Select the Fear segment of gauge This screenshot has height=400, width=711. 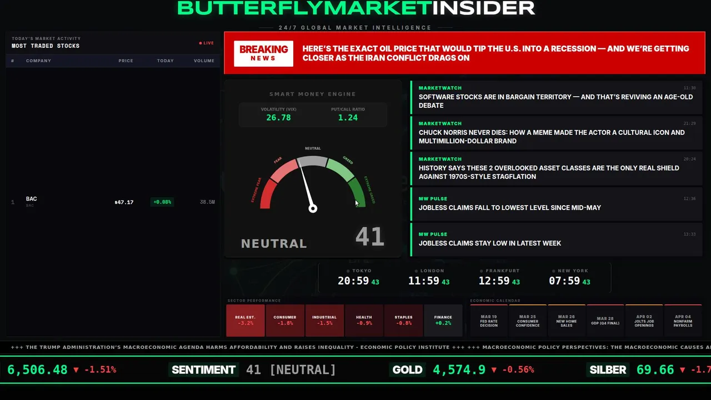[283, 171]
